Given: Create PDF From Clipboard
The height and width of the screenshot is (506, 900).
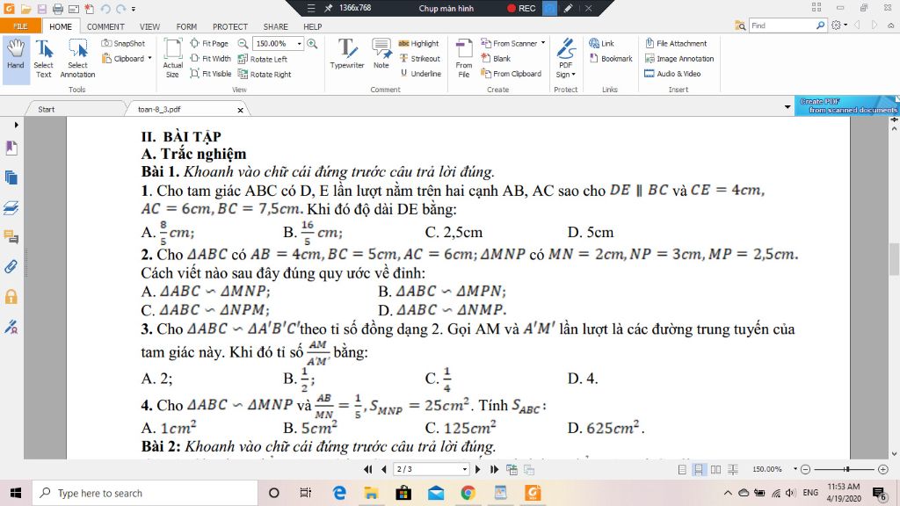Looking at the screenshot, I should [x=511, y=74].
